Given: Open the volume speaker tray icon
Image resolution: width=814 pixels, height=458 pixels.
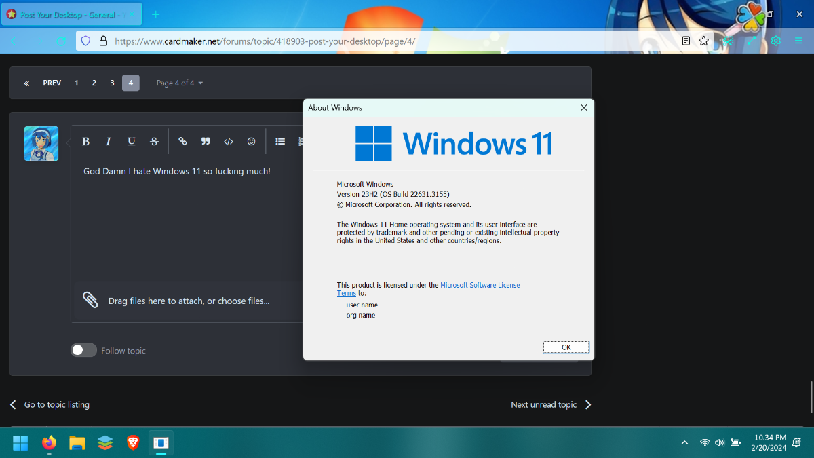Looking at the screenshot, I should 720,443.
